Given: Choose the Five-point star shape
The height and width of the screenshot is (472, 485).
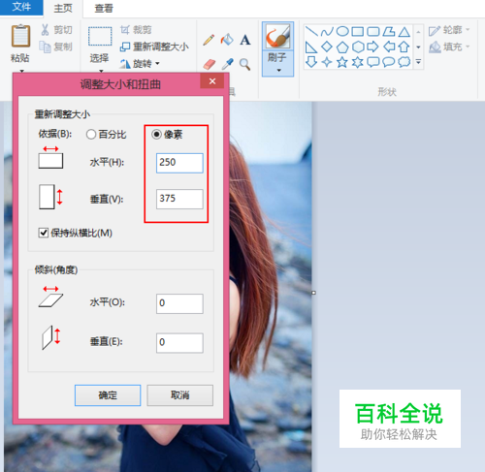Looking at the screenshot, I should (x=342, y=62).
